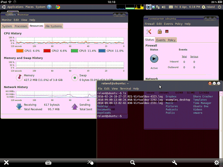Click the Firewall Active status play icon
Image resolution: width=223 pixels, height=167 pixels.
(154, 59)
